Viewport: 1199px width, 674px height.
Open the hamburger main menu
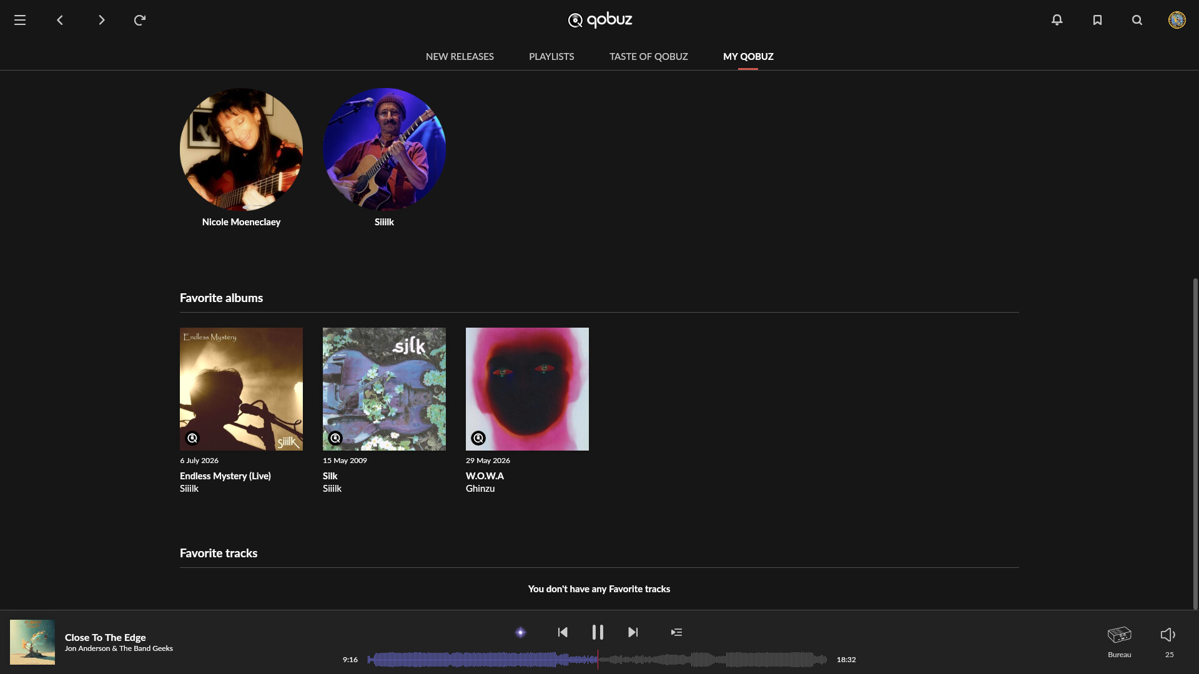20,20
